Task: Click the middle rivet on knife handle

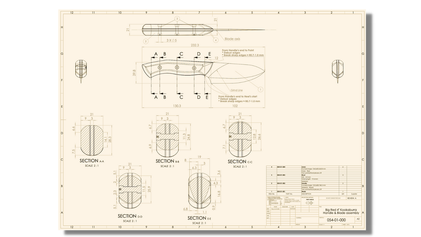Action: [x=177, y=68]
